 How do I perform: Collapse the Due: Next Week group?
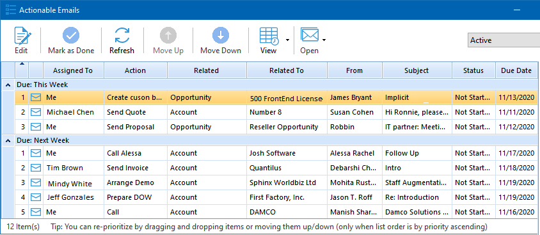pyautogui.click(x=8, y=141)
